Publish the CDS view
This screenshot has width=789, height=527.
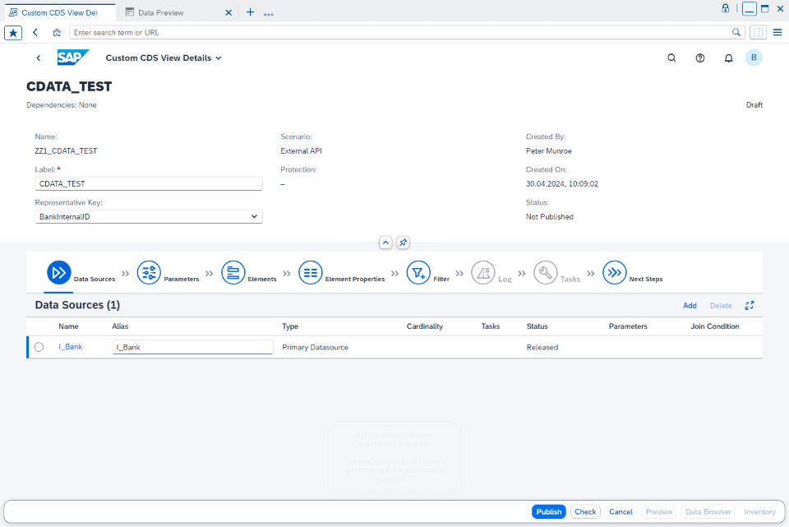pos(548,511)
